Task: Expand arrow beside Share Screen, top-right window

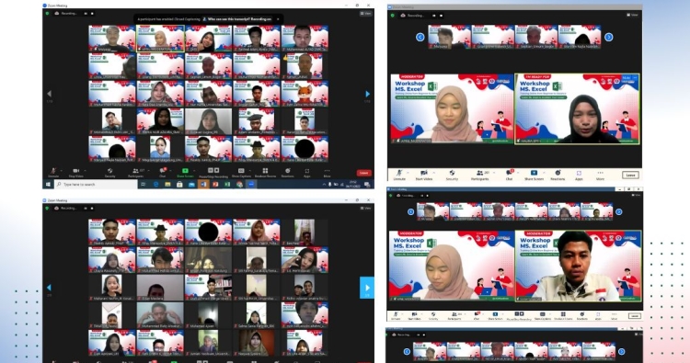Action: 544,172
